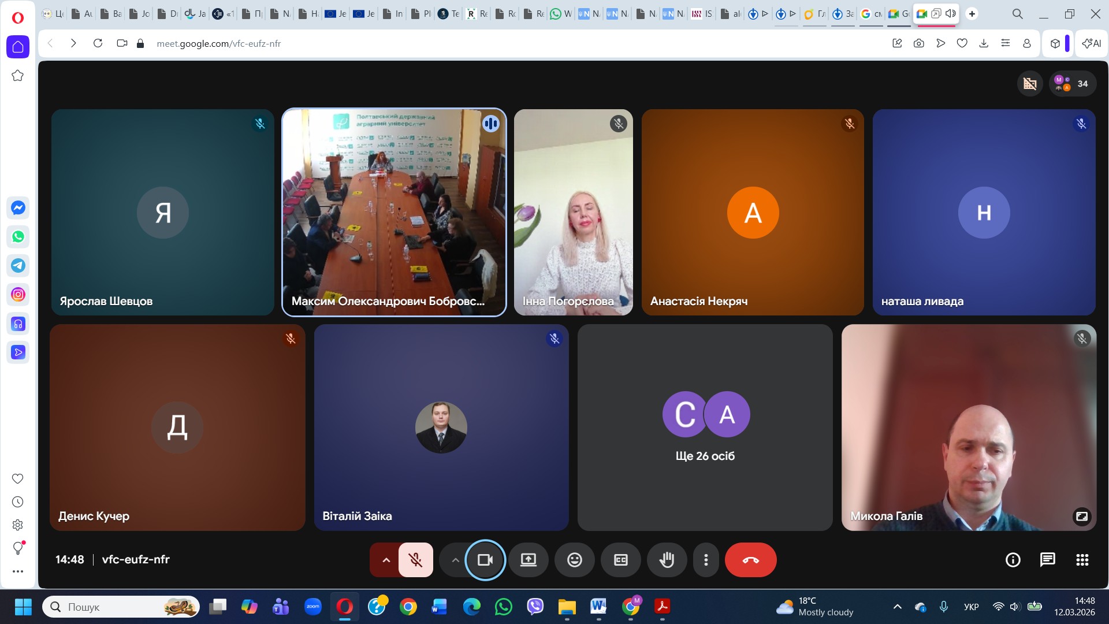Open more options three-dot menu

pyautogui.click(x=705, y=560)
